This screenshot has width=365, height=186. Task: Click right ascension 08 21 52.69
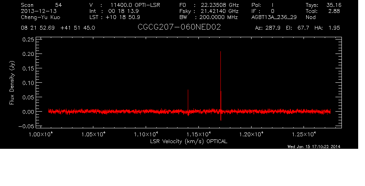point(38,28)
